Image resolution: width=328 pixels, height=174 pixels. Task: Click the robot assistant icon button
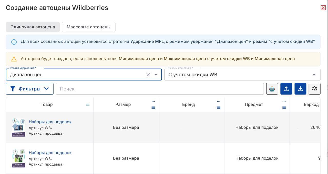(272, 89)
